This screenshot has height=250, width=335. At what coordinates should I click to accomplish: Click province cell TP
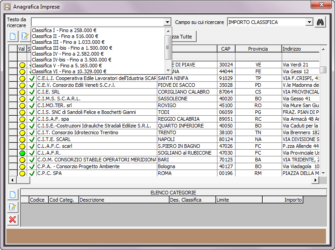pyautogui.click(x=258, y=78)
